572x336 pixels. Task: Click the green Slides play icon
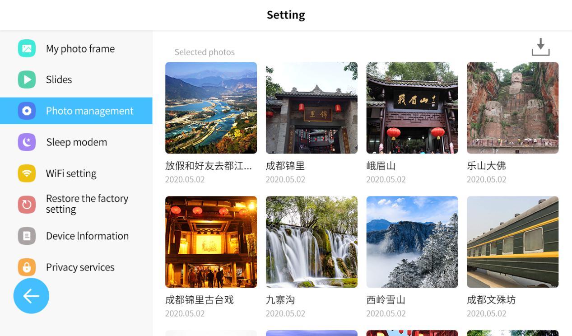pyautogui.click(x=27, y=79)
